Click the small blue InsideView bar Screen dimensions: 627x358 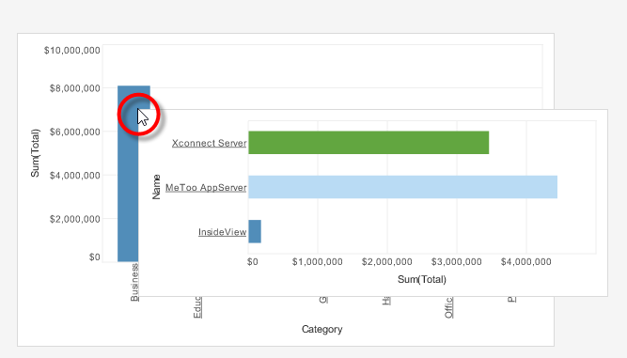(x=255, y=231)
